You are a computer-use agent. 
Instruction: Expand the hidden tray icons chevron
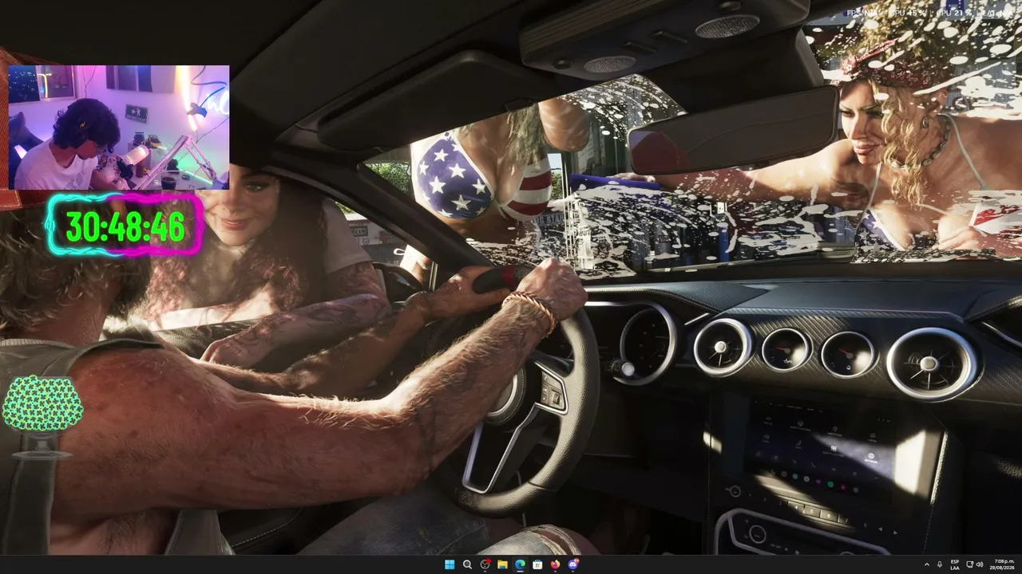[927, 564]
